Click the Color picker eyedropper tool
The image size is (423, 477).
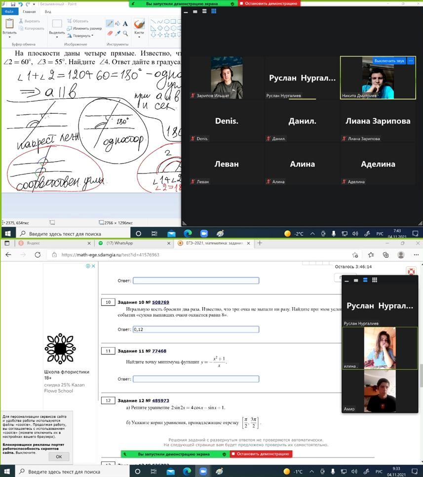tap(117, 33)
